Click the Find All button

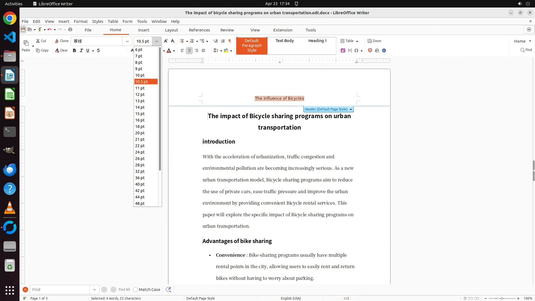(124, 290)
